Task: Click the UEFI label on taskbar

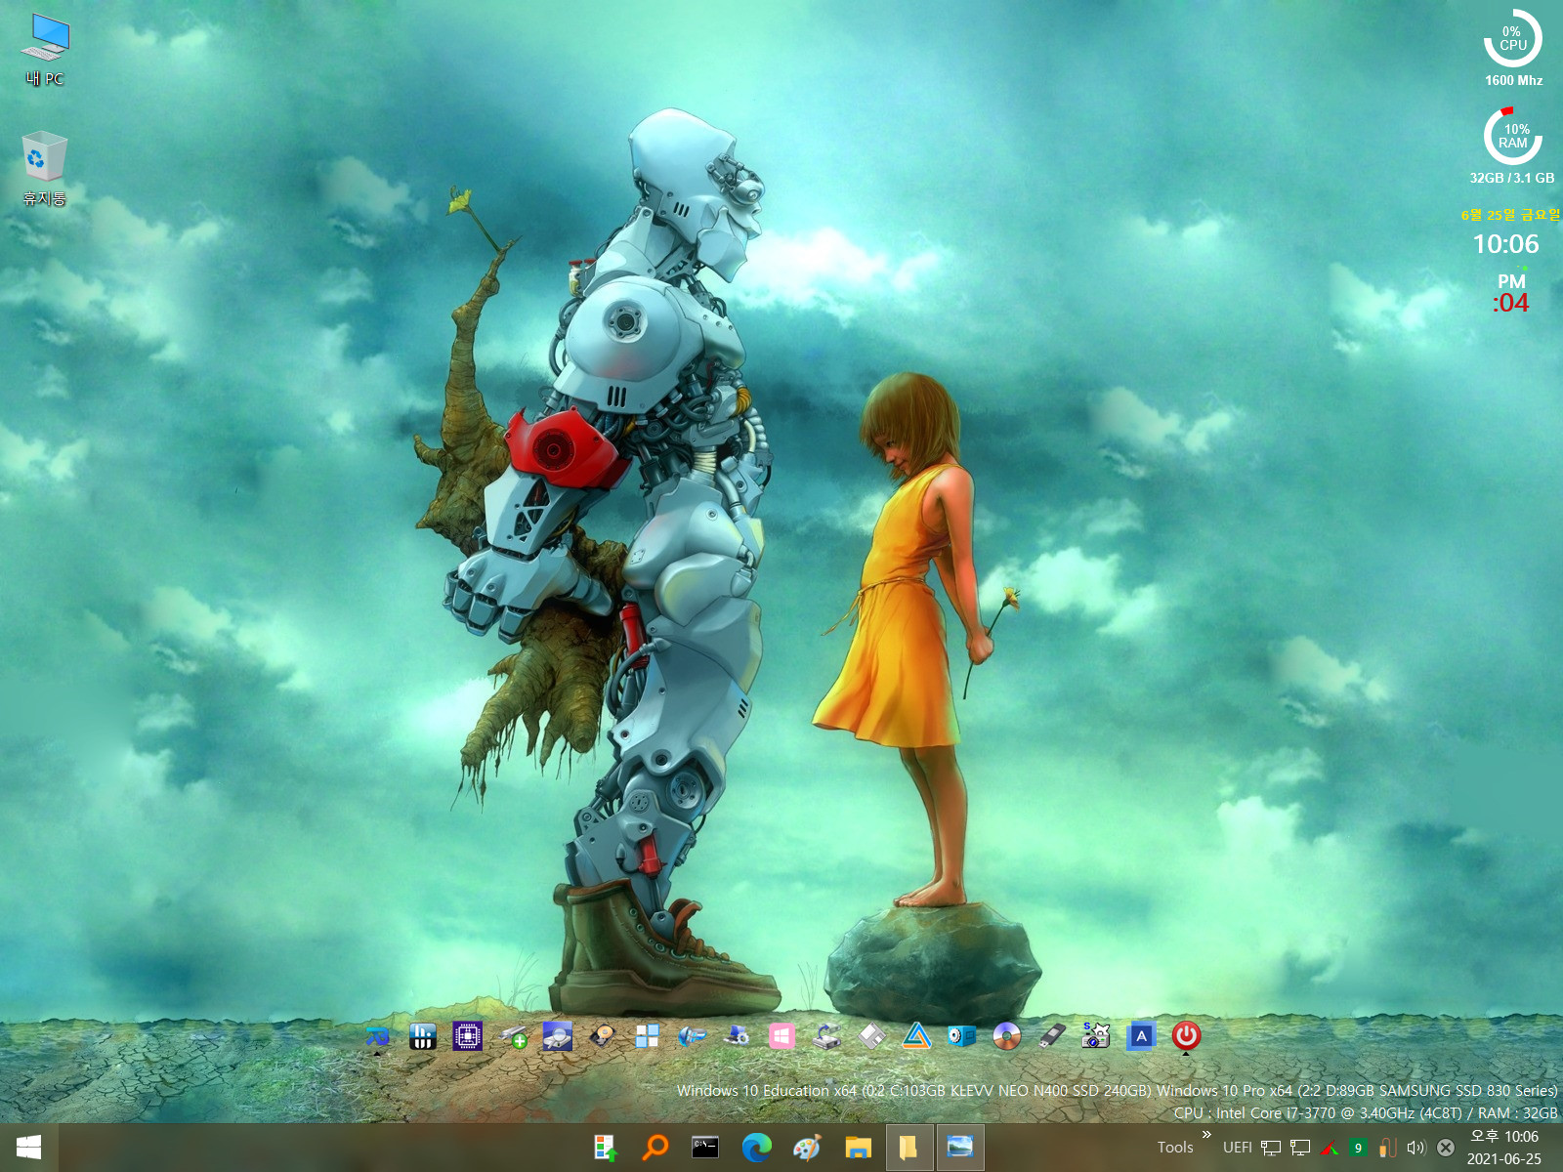Action: 1237,1148
